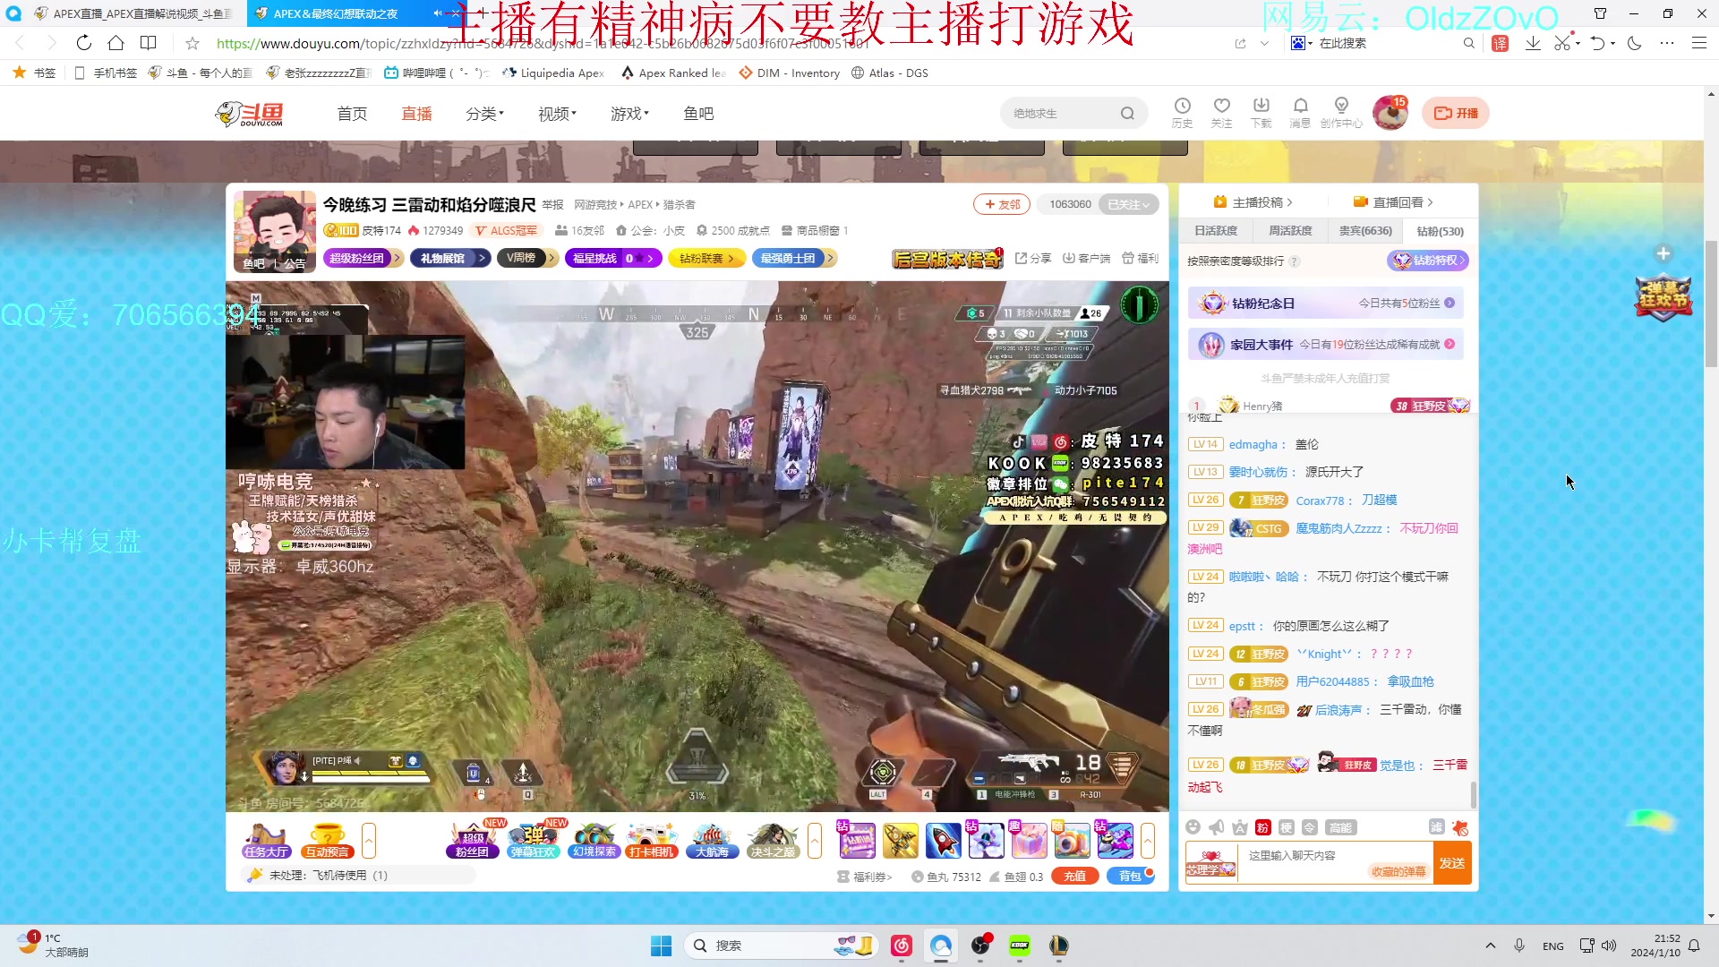Switch to the 日活跃度 tab
The image size is (1719, 967).
coord(1216,231)
